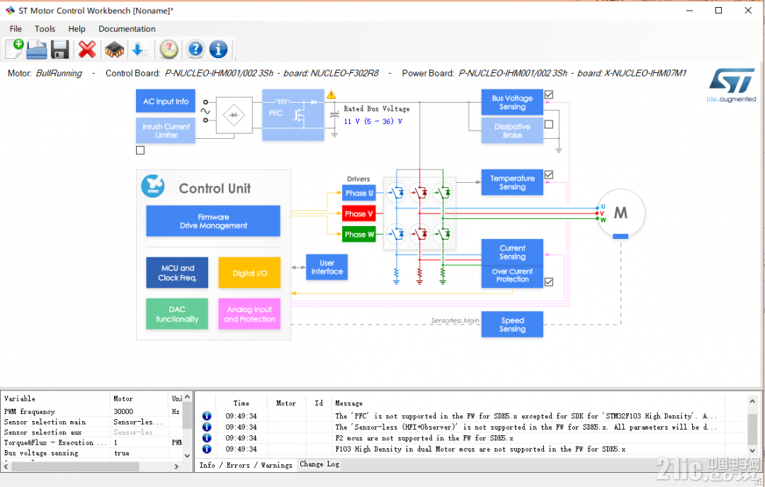Click the upper red Phase V transistor symbol
The image size is (765, 487).
point(419,193)
